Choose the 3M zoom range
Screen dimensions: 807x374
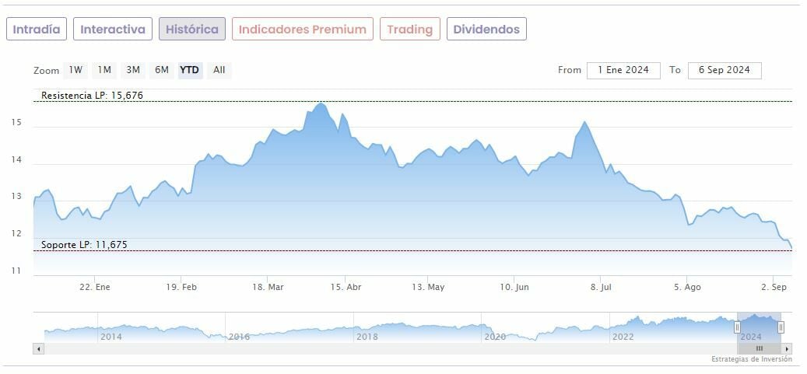pos(133,70)
